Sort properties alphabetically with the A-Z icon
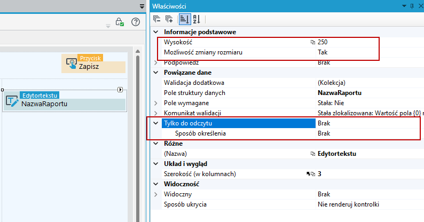This screenshot has width=424, height=222. pyautogui.click(x=197, y=19)
